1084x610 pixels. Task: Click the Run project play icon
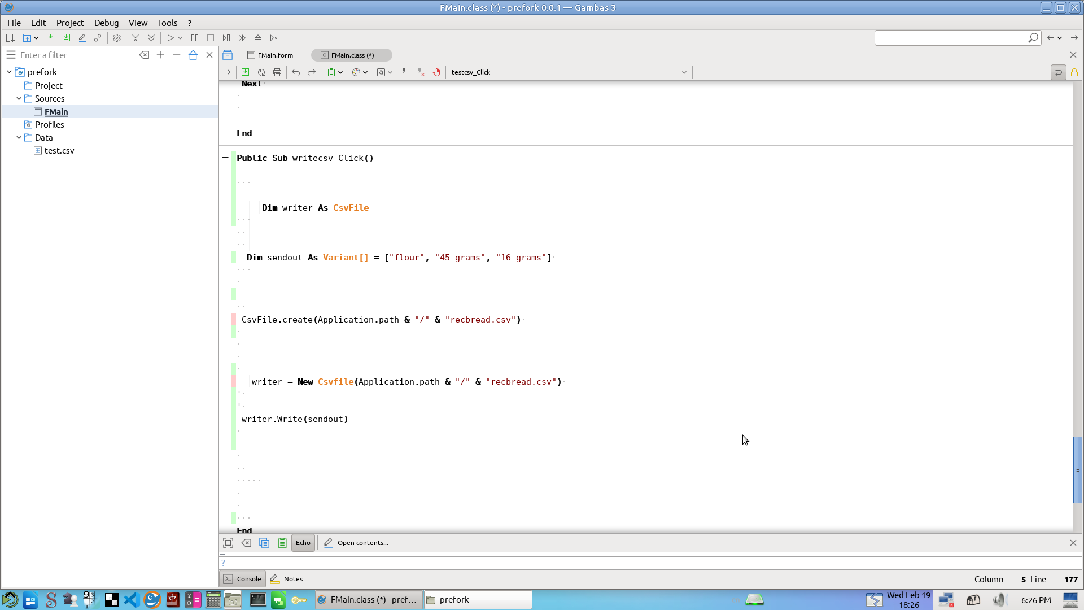[x=170, y=38]
